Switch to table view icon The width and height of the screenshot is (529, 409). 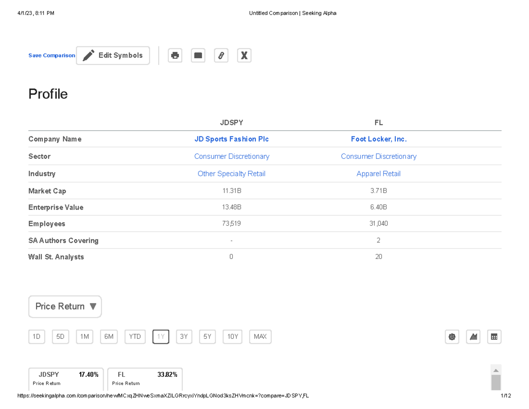(494, 337)
